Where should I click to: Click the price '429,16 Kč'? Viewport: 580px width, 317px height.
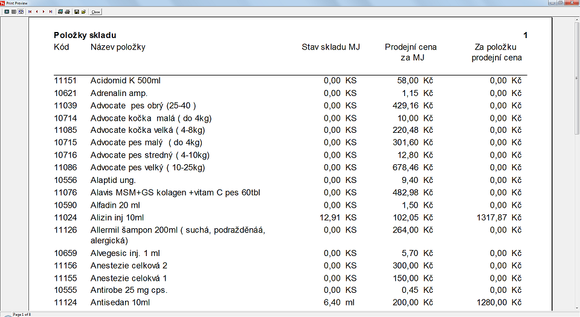coord(413,106)
